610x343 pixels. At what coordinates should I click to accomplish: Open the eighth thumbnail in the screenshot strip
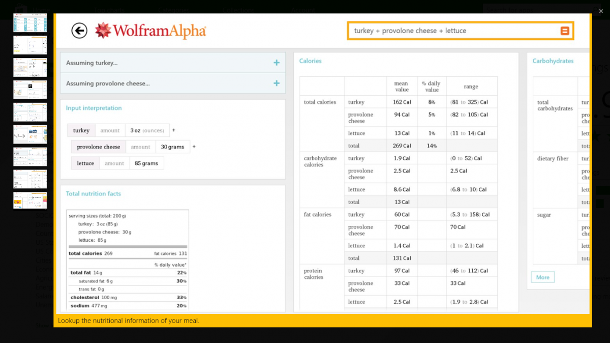point(30,179)
